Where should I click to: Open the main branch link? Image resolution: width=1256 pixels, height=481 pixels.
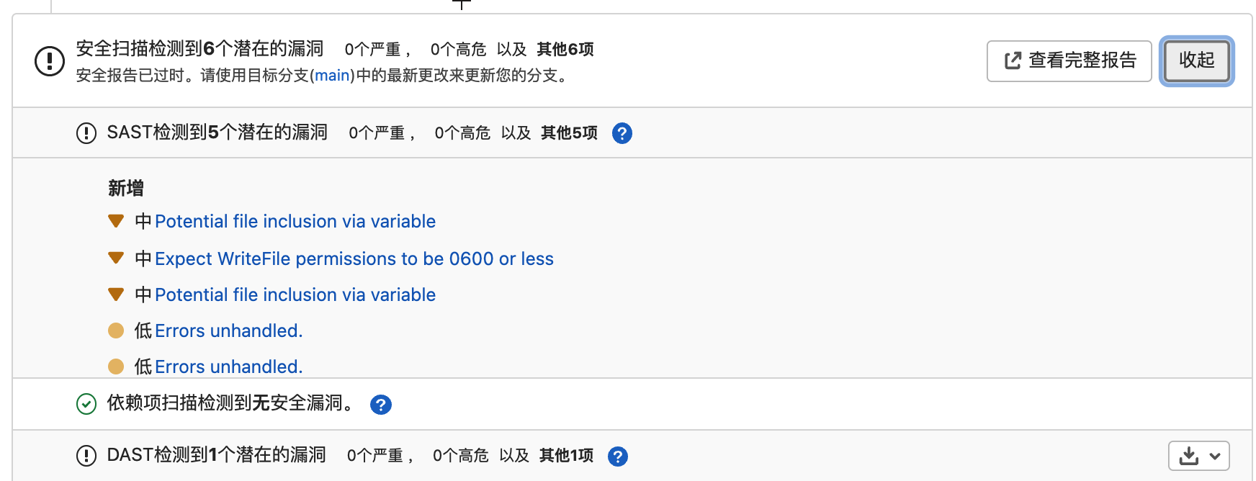coord(332,76)
